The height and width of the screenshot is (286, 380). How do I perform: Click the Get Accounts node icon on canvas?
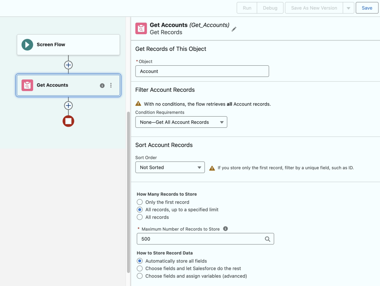coord(27,85)
